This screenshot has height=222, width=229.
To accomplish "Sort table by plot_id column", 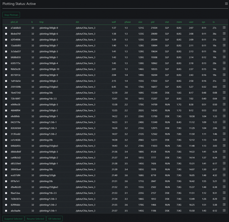I will point(14,22).
